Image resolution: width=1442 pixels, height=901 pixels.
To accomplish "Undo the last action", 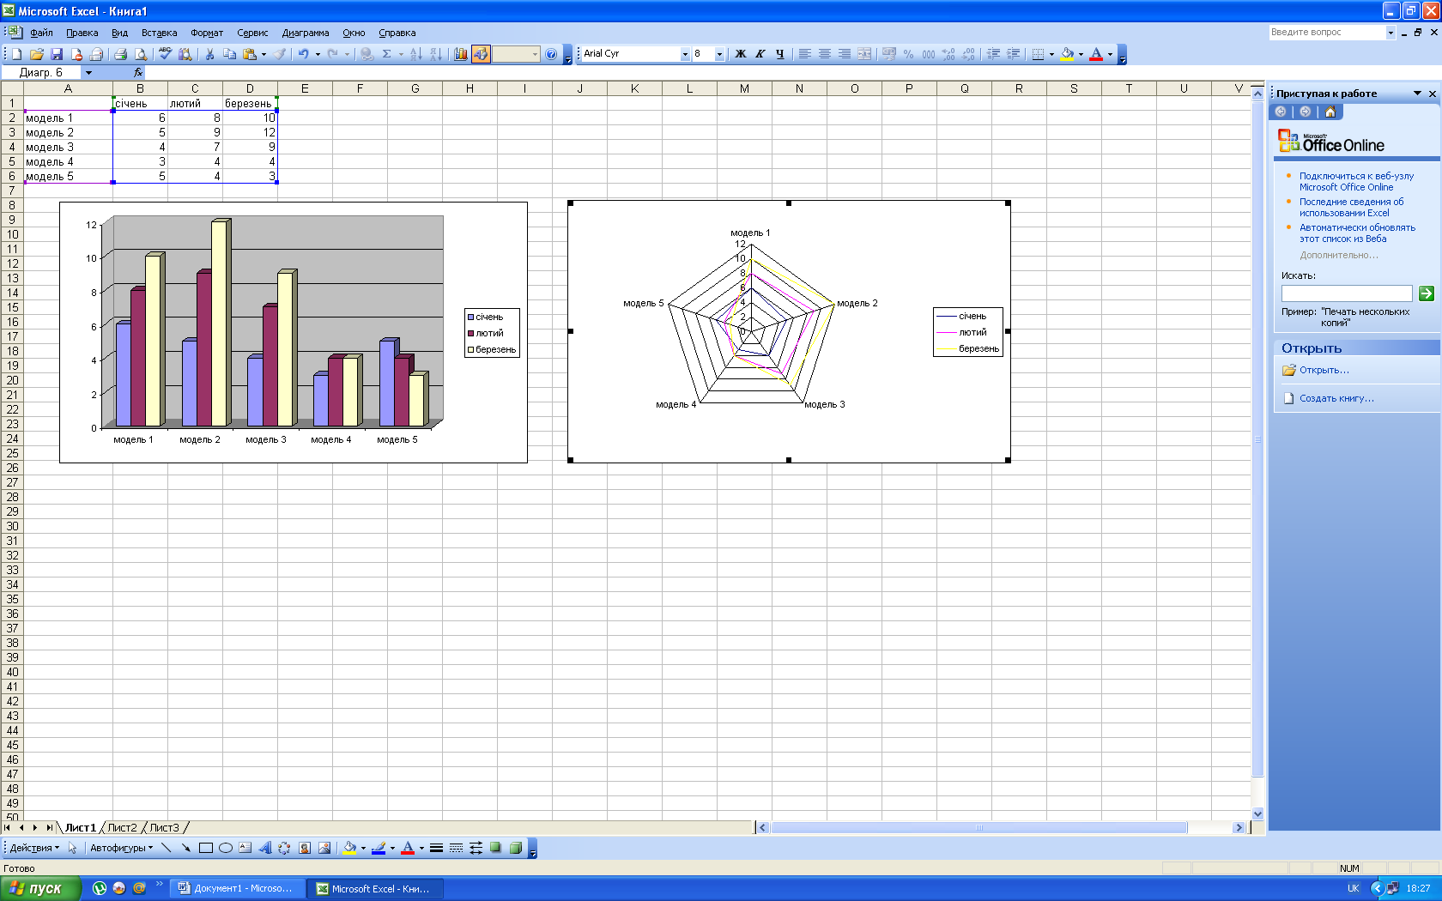I will tap(304, 54).
